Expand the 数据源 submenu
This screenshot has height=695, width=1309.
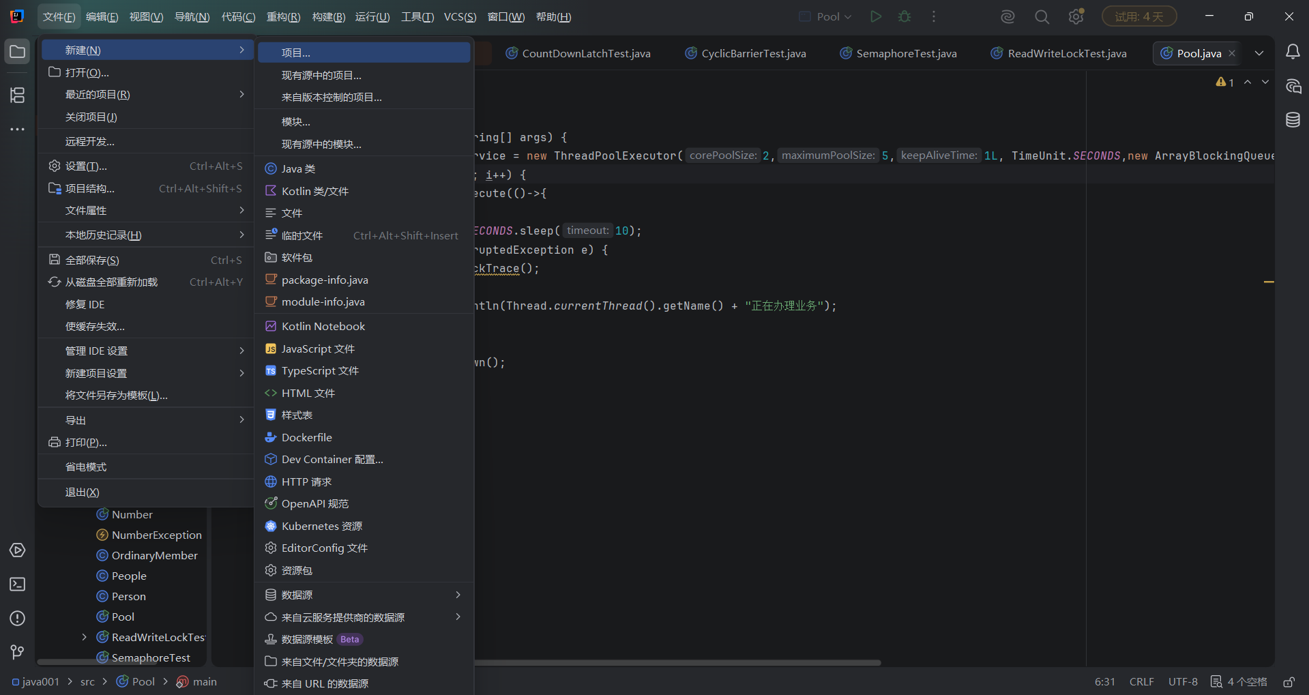364,595
